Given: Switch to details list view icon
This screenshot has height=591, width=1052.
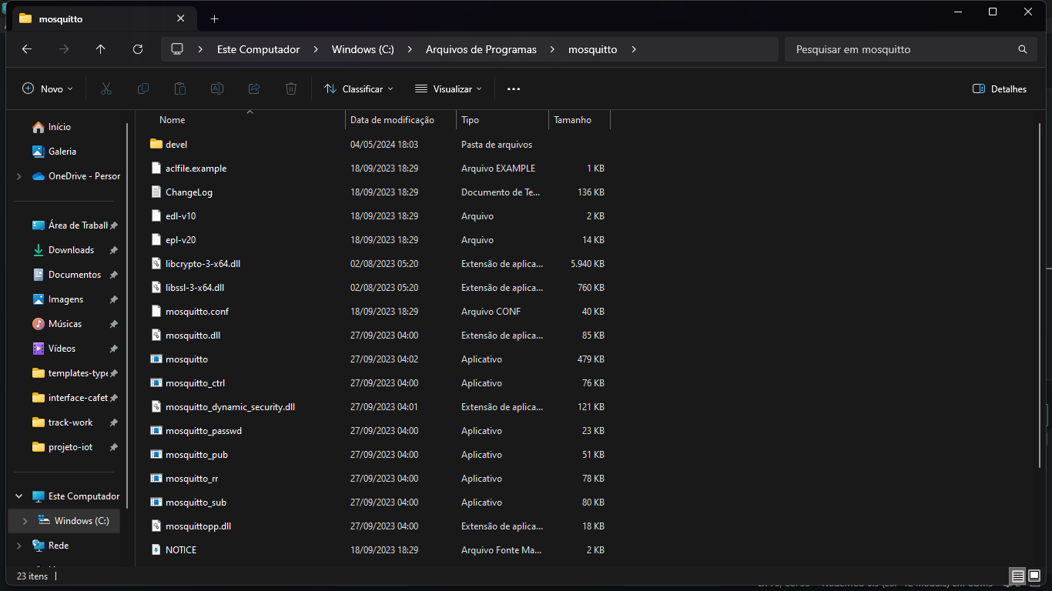Looking at the screenshot, I should pyautogui.click(x=1018, y=576).
